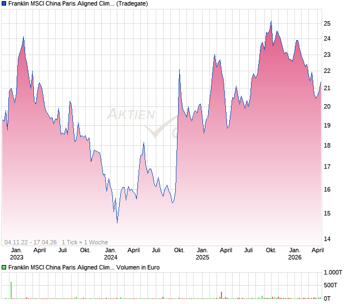
Task: Click the price axis label 23
Action: point(327,55)
